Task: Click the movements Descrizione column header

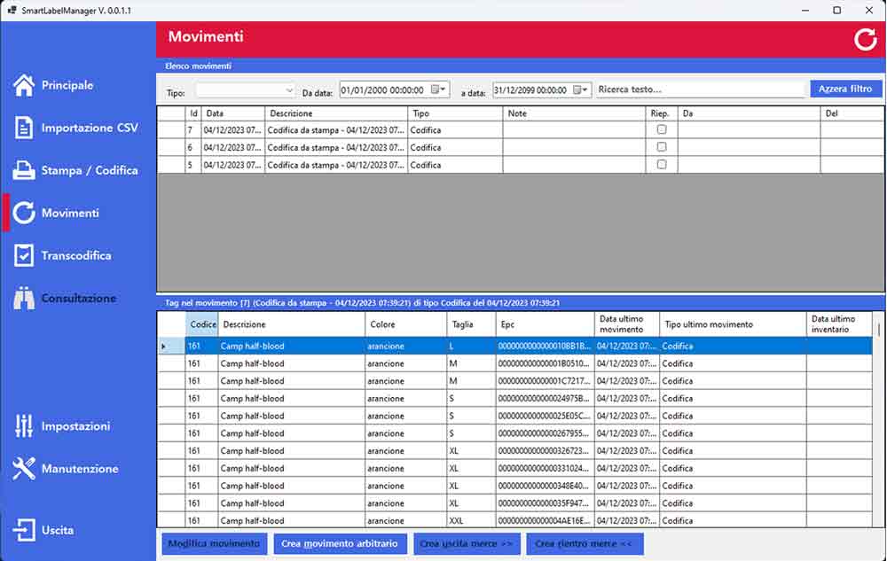Action: point(336,113)
